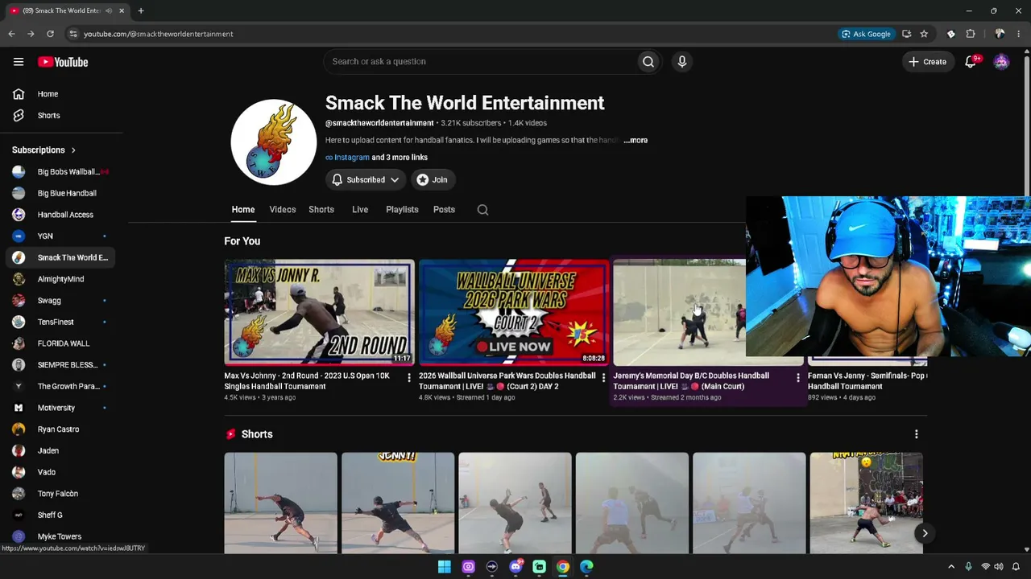Image resolution: width=1031 pixels, height=579 pixels.
Task: Open the 'and 3 more links' link
Action: [x=400, y=158]
